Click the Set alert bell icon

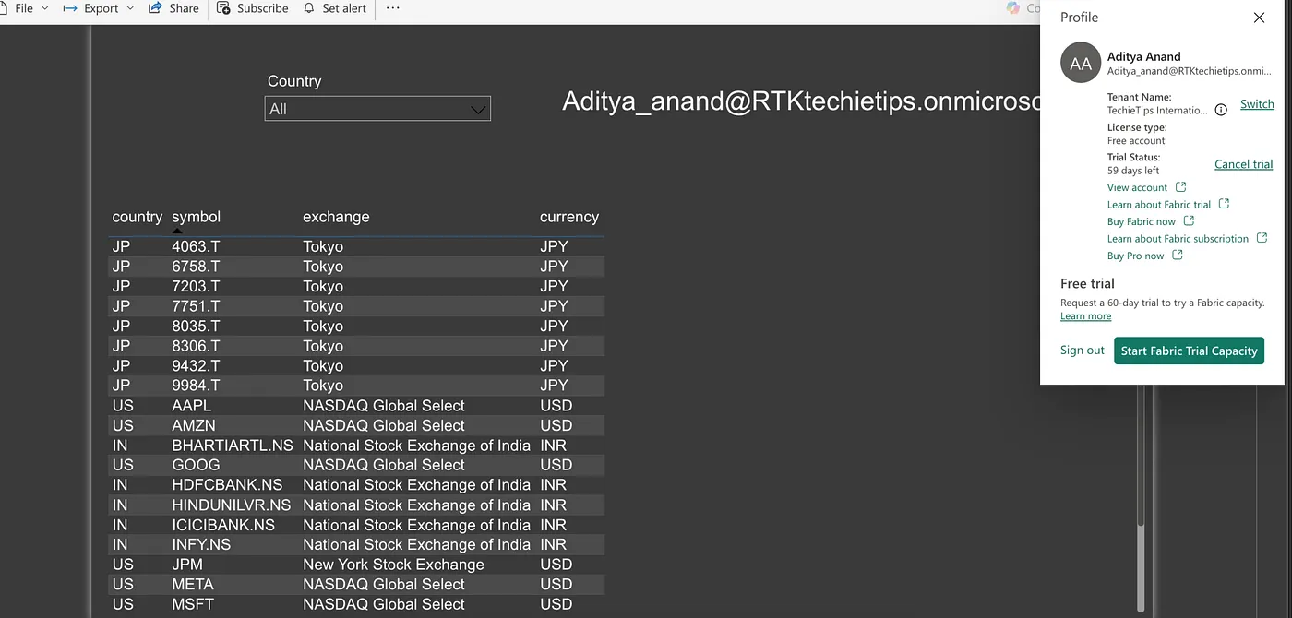[x=309, y=7]
